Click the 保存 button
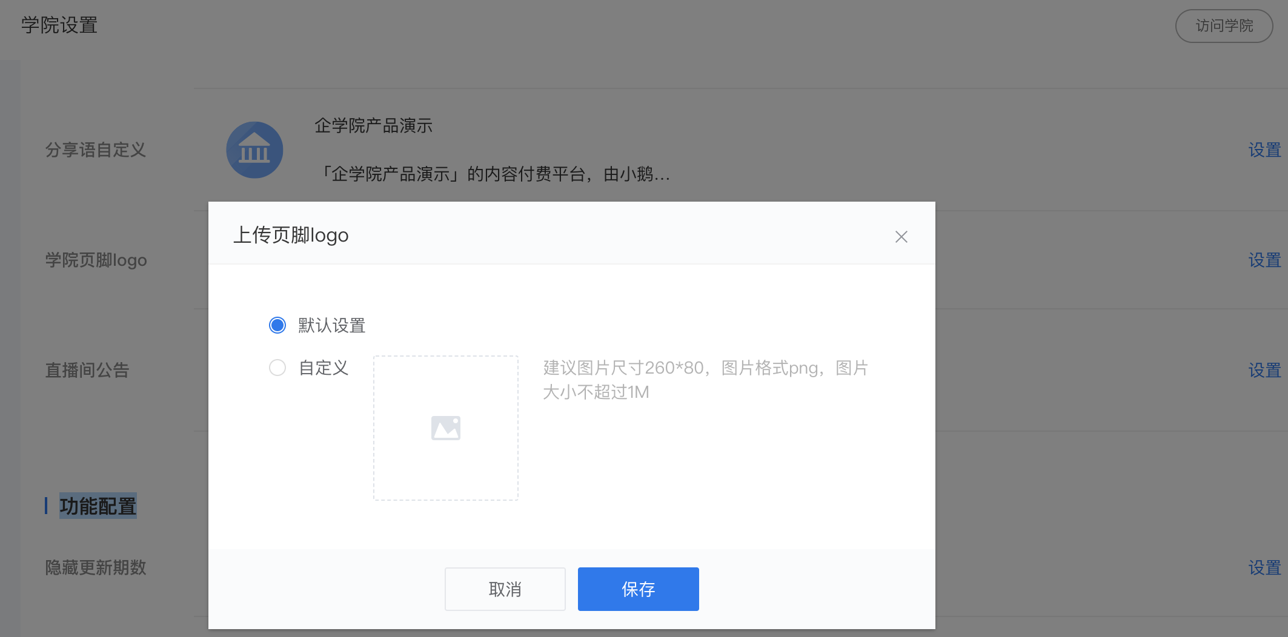Viewport: 1288px width, 637px height. tap(639, 589)
